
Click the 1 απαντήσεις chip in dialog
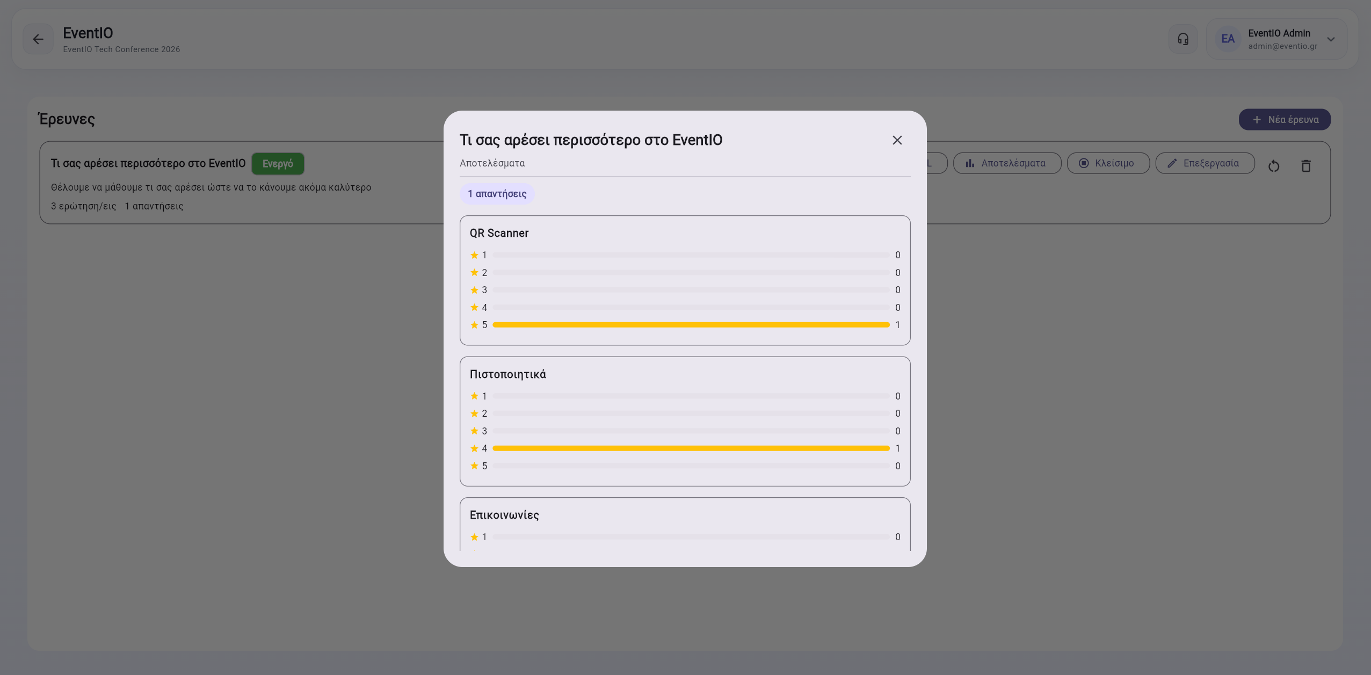497,194
